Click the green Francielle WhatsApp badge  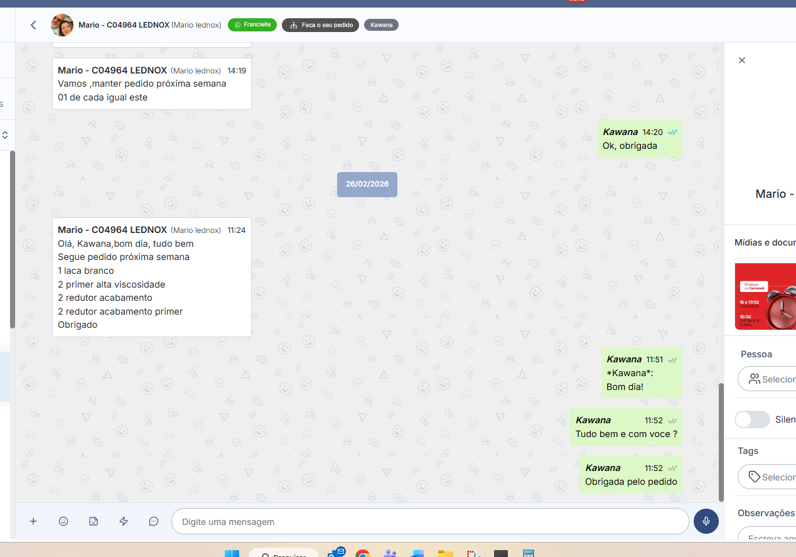click(252, 25)
